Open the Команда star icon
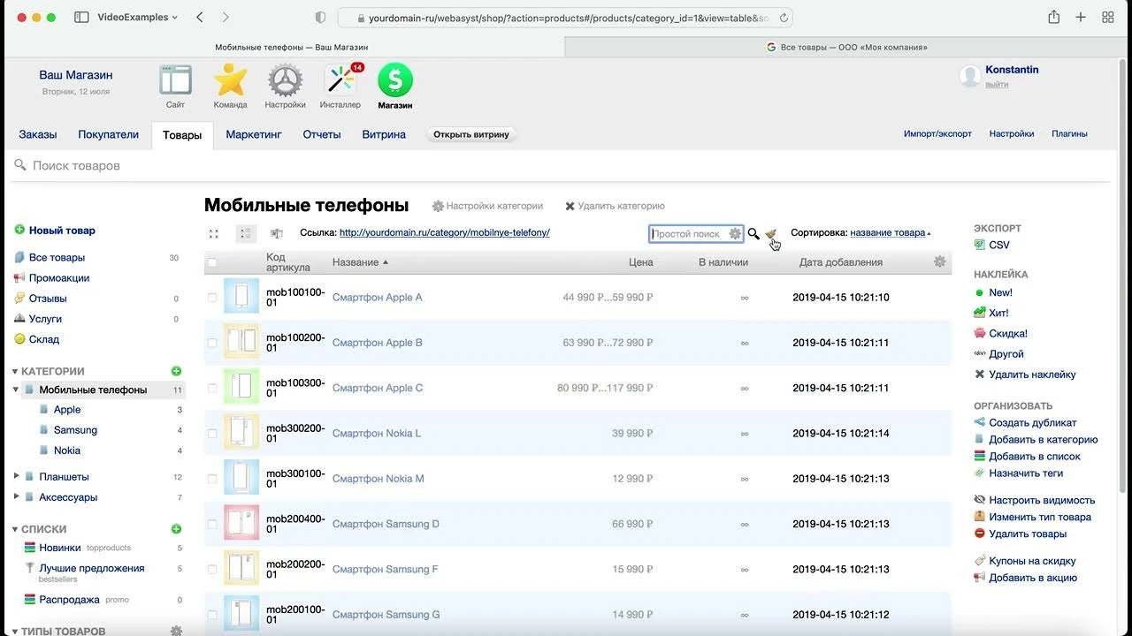1132x636 pixels. coord(230,80)
